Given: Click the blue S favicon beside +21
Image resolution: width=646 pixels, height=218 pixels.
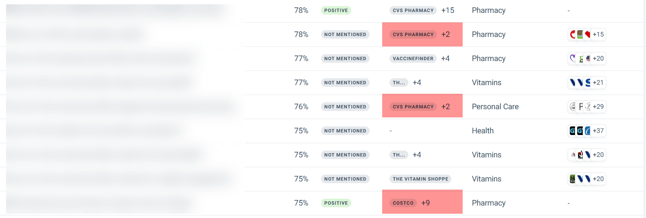Looking at the screenshot, I should [588, 83].
